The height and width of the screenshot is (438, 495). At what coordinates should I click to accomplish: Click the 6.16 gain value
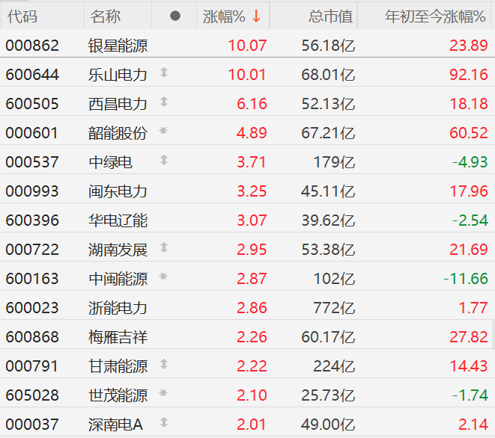pos(252,104)
